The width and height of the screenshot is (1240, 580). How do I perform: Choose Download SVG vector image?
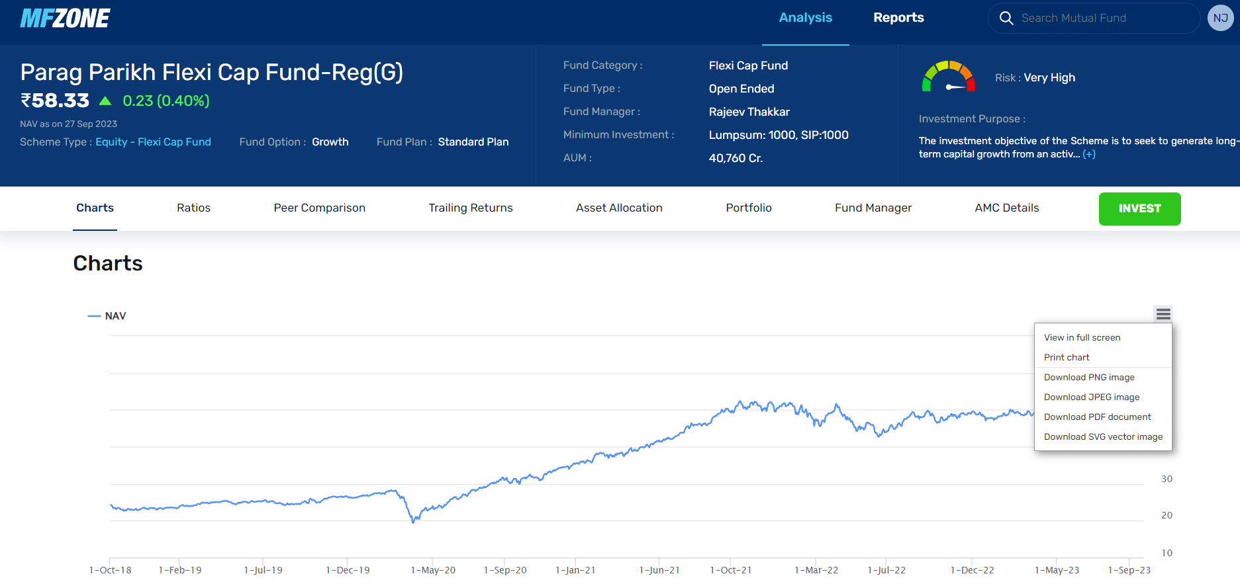pos(1103,436)
